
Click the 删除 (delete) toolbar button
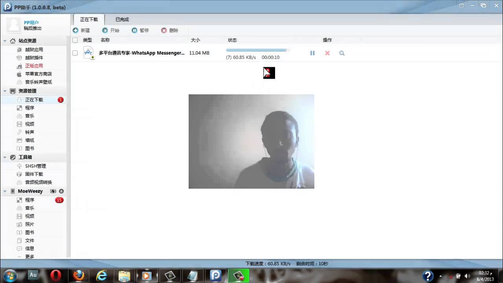click(x=170, y=30)
